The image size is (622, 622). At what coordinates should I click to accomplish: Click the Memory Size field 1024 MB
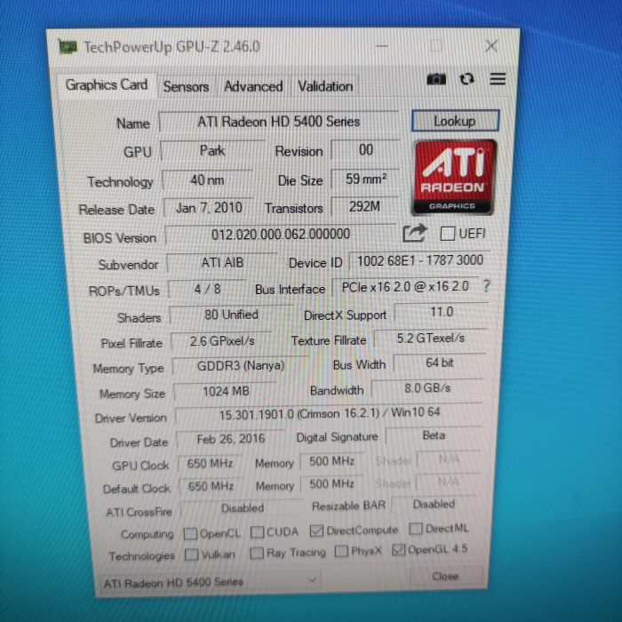[226, 392]
